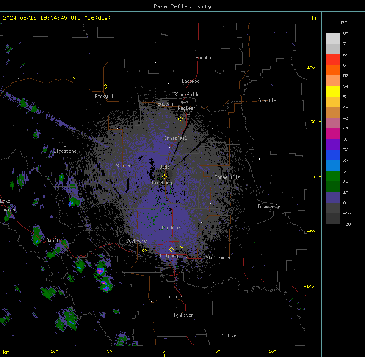365x357 pixels.
Task: Click the Lacombe city label
Action: [191, 81]
